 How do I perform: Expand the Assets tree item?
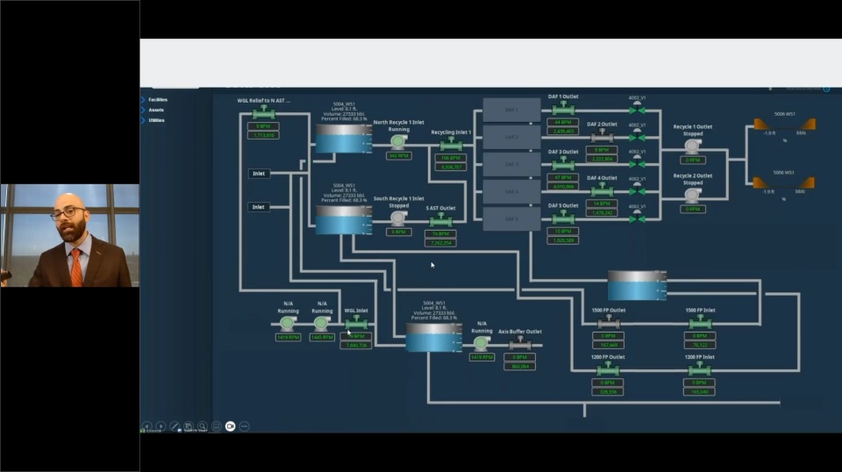[x=143, y=110]
